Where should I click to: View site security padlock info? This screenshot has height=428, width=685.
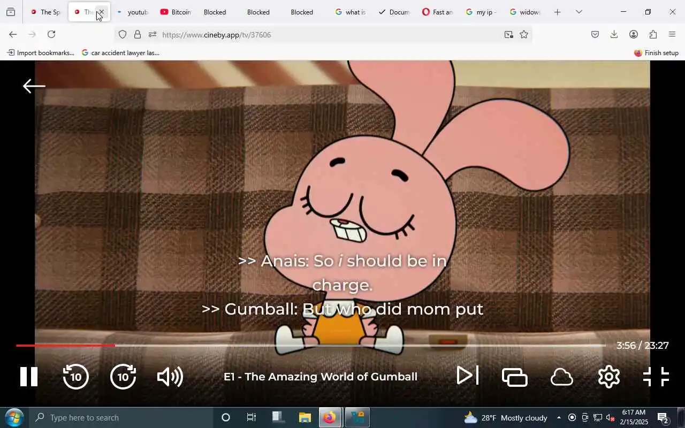coord(138,35)
